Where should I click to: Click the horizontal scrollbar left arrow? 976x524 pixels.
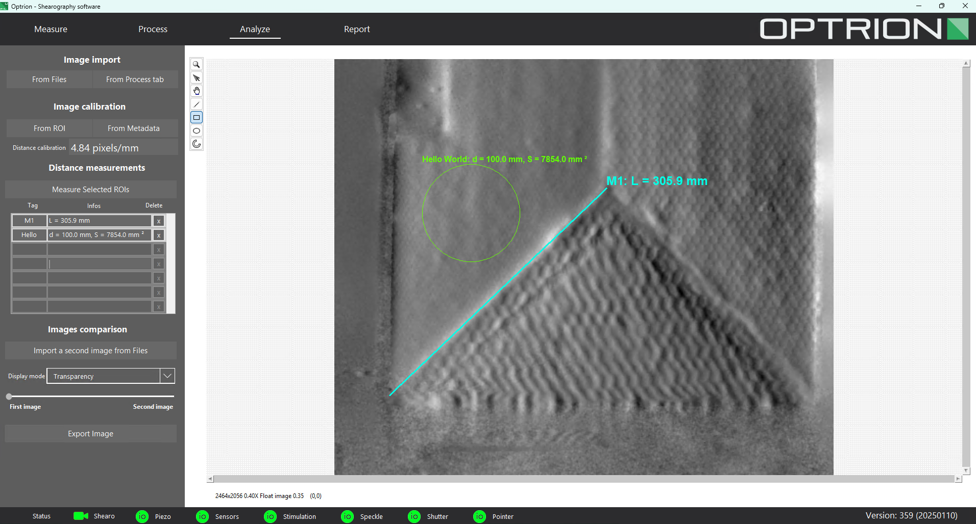[x=210, y=479]
